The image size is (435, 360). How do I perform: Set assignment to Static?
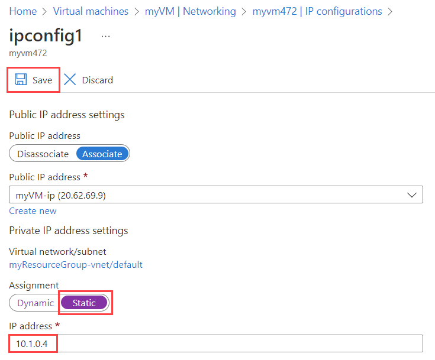point(84,303)
